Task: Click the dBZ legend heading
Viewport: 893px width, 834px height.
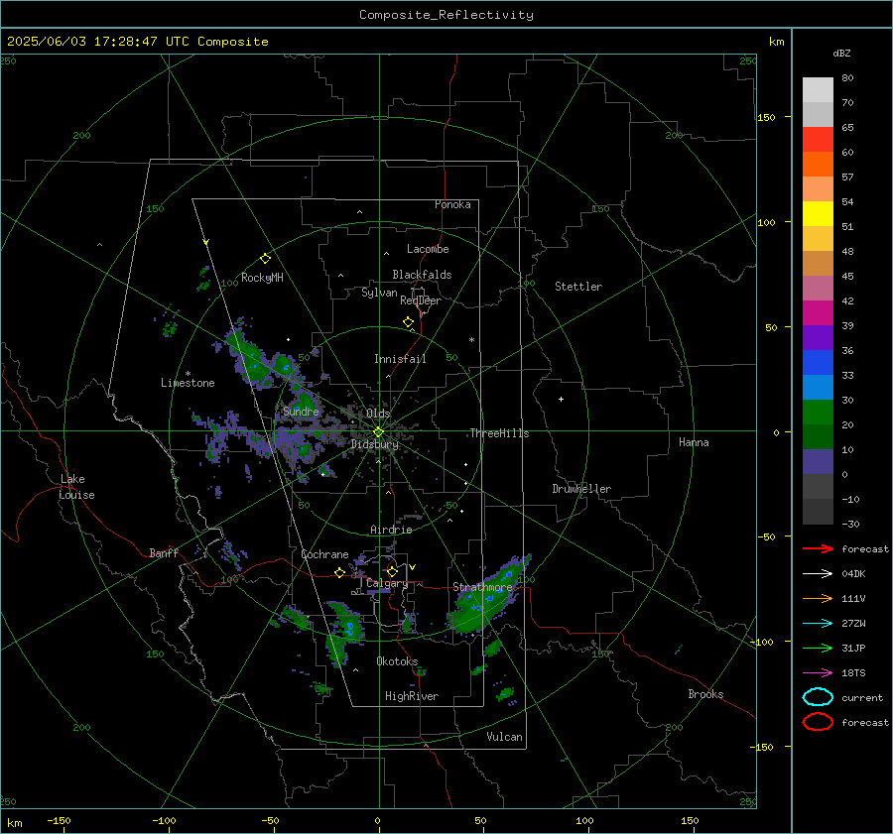Action: coord(841,54)
